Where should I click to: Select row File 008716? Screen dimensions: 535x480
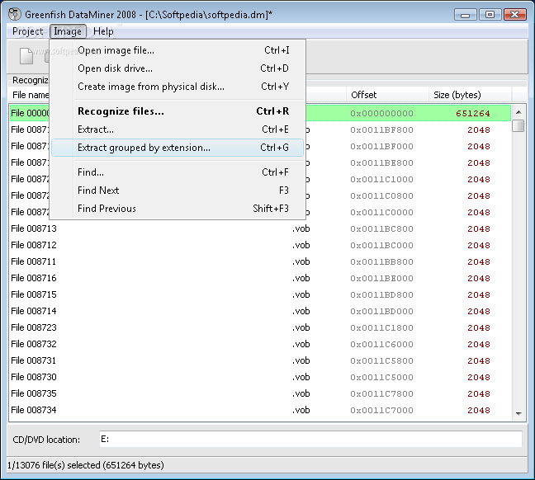(260, 278)
